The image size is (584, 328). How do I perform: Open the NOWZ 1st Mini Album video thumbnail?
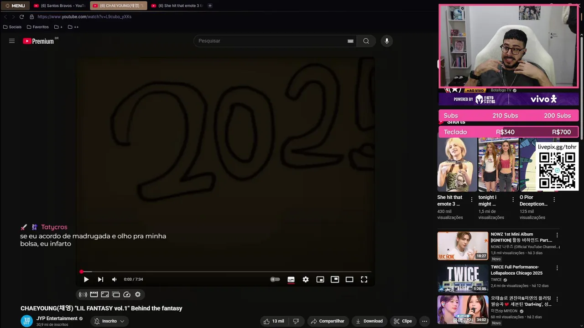(463, 246)
